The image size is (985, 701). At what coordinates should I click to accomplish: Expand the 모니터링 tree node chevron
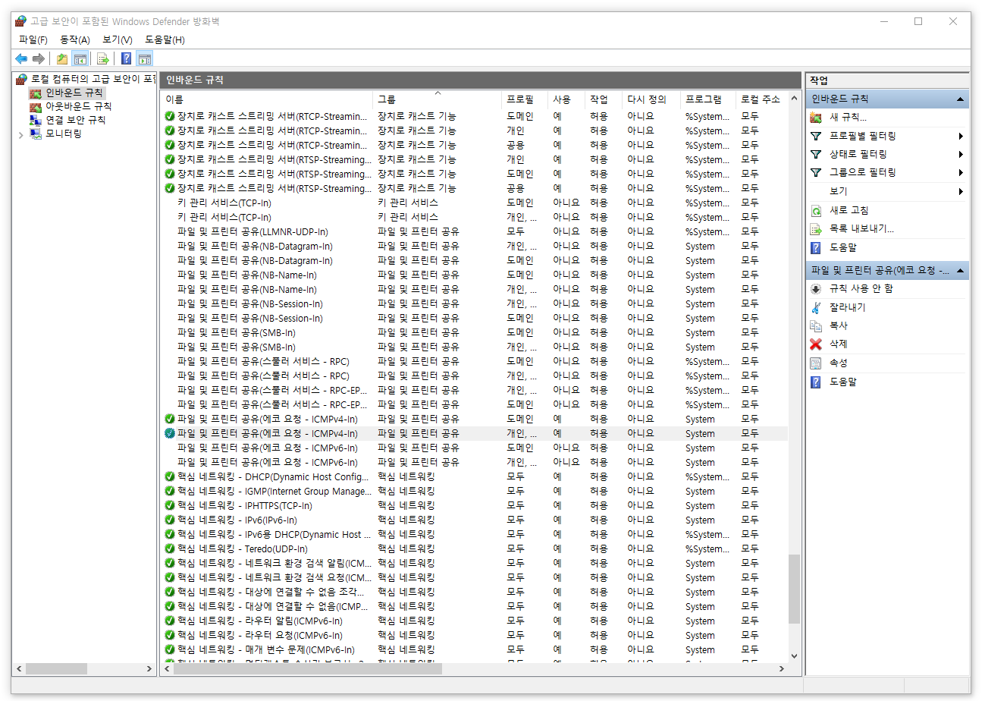pos(20,134)
